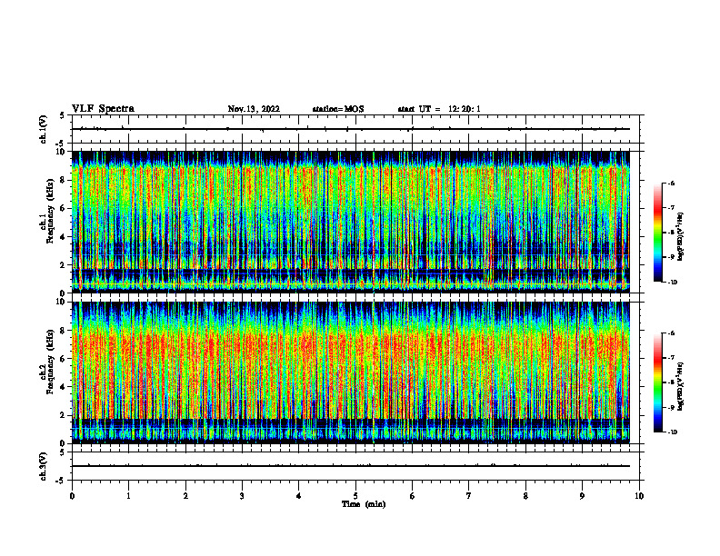Click the "Time (min)" axis label
Image resolution: width=720 pixels, height=556 pixels.
pyautogui.click(x=364, y=504)
